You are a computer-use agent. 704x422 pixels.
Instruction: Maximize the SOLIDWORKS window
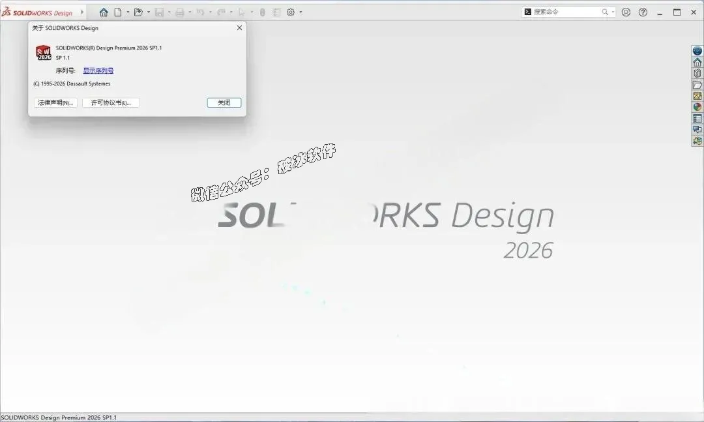coord(677,12)
